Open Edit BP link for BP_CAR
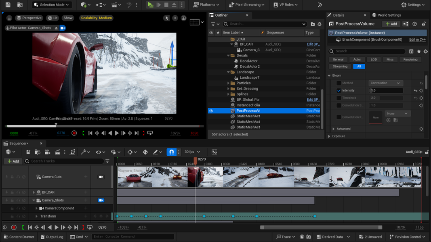The width and height of the screenshot is (431, 242). pyautogui.click(x=313, y=44)
